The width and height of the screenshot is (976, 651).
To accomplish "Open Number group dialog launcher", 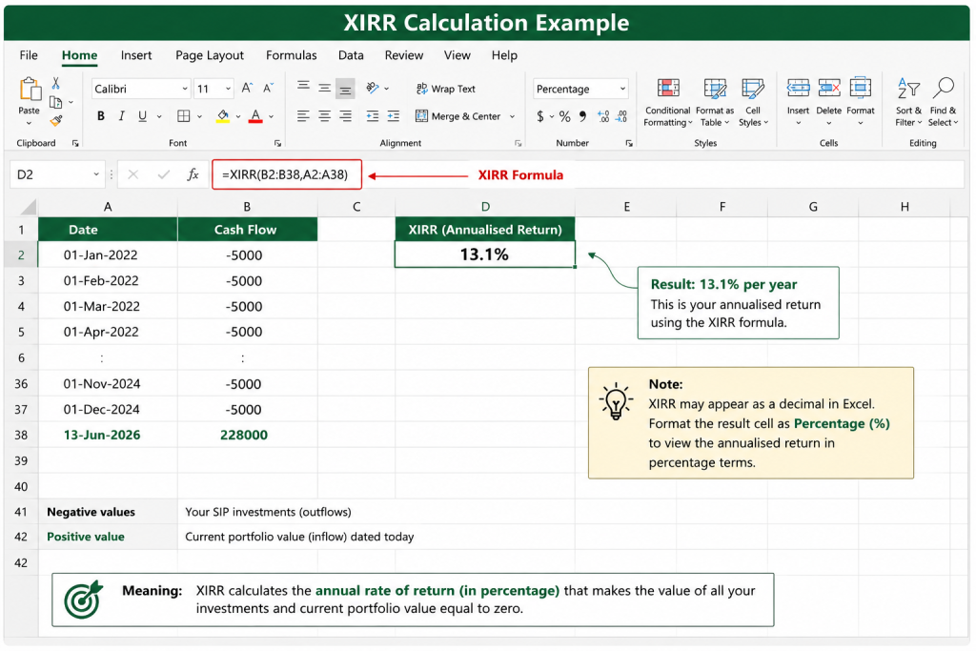I will pyautogui.click(x=629, y=143).
